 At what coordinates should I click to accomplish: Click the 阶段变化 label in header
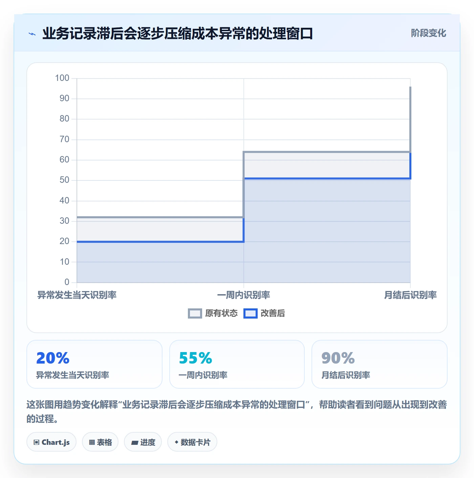pyautogui.click(x=428, y=33)
